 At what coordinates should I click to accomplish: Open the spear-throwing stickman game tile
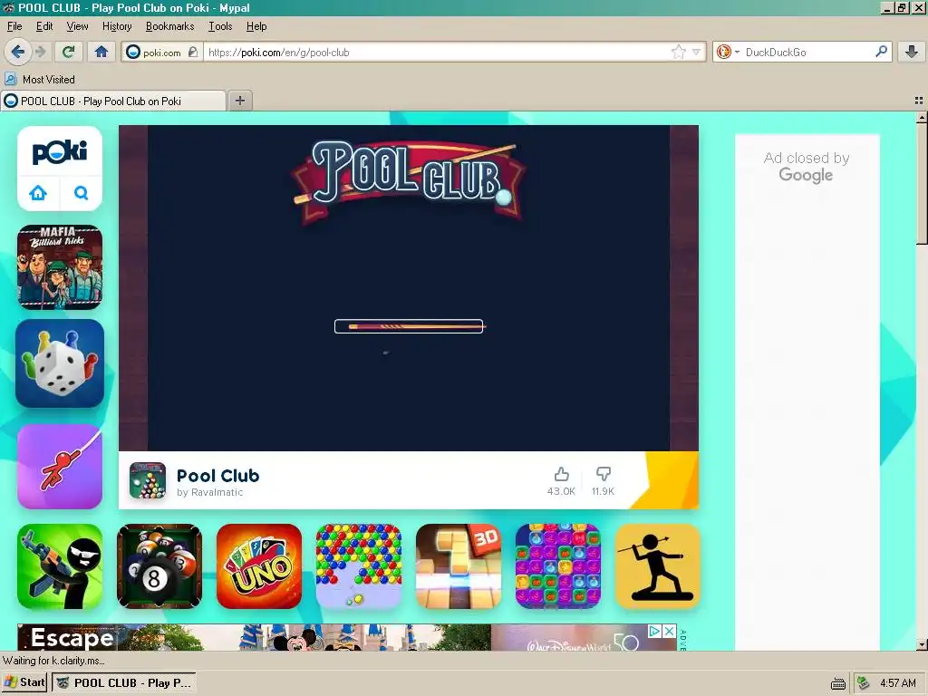[x=658, y=566]
